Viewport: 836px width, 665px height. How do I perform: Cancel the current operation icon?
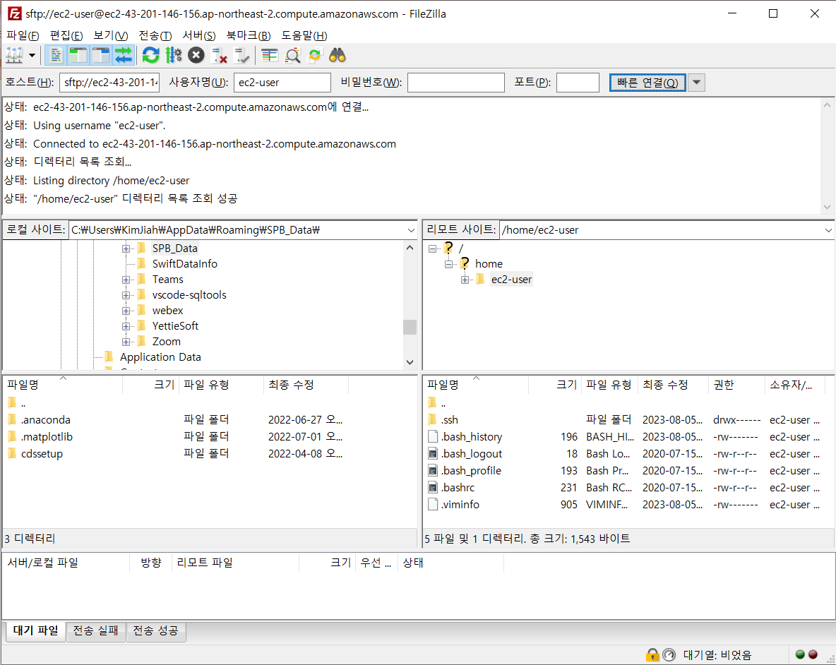point(196,55)
